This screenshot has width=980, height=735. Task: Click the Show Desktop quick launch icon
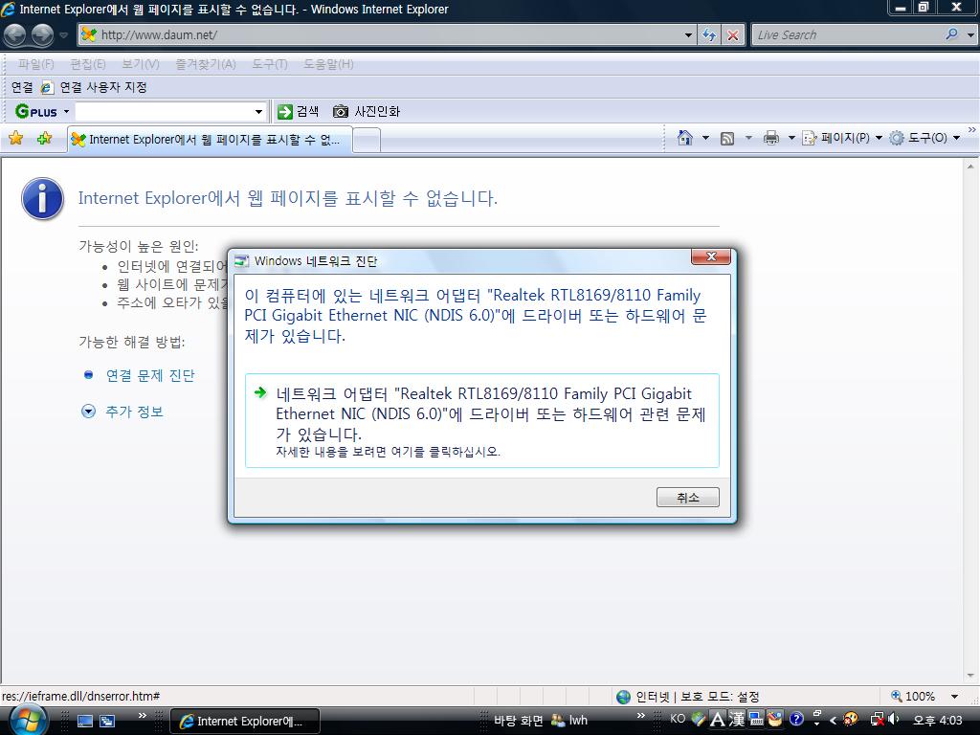coord(85,721)
